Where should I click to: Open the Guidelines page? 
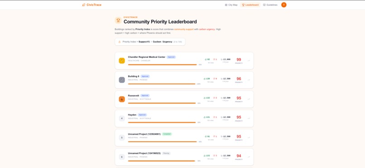point(270,5)
